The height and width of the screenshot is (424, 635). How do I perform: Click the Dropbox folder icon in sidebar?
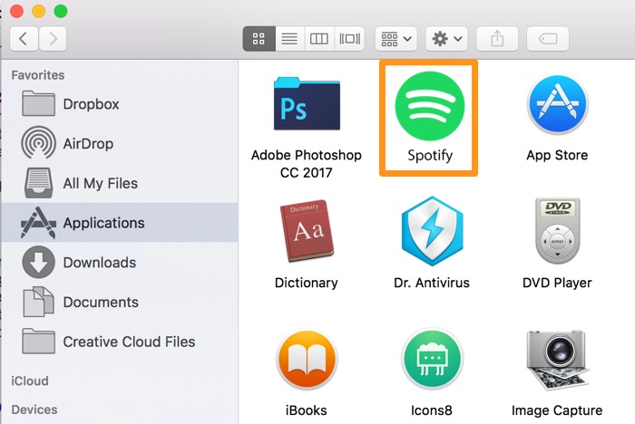click(x=38, y=103)
